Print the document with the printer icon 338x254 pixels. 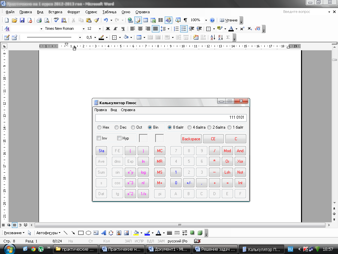(x=39, y=20)
